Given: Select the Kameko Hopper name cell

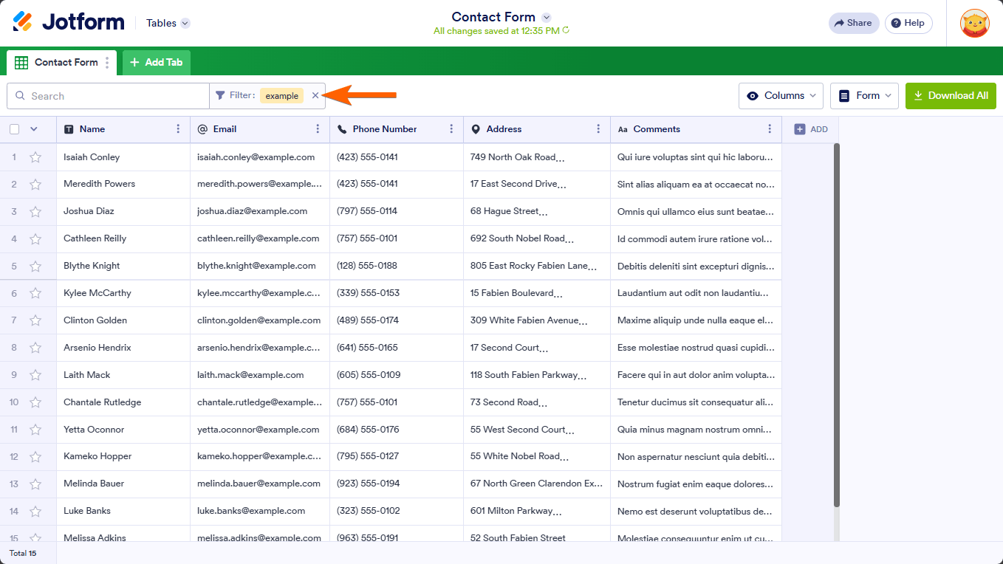Looking at the screenshot, I should coord(123,458).
